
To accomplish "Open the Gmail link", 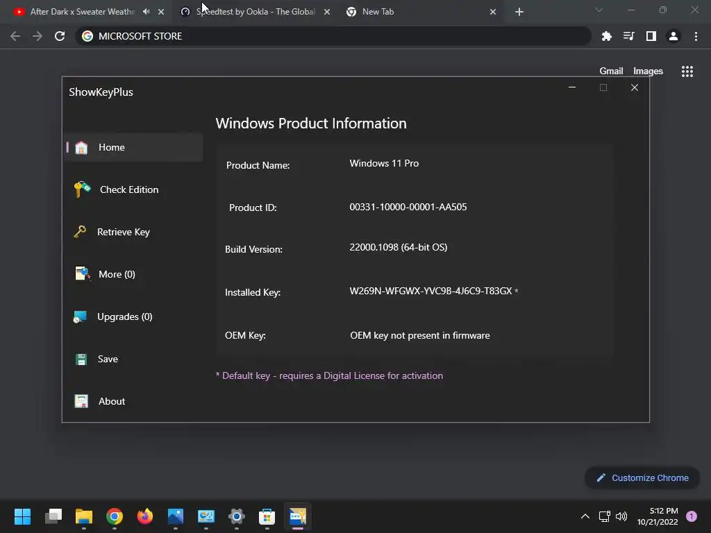I will 611,71.
